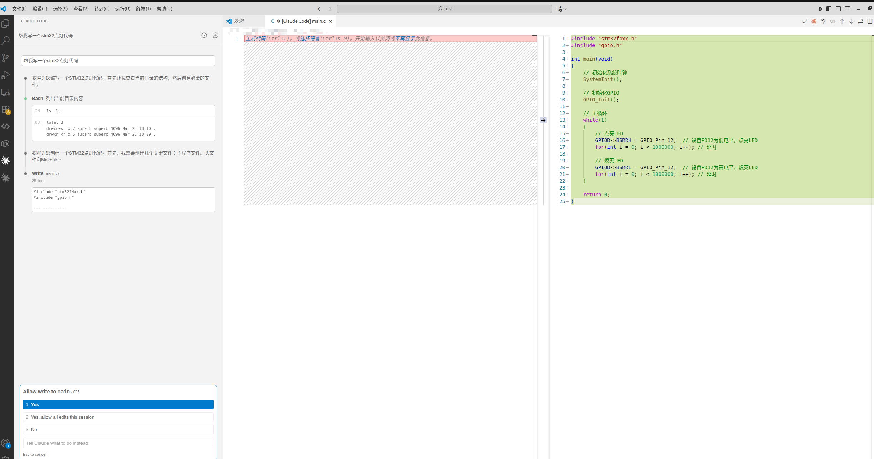Go to next change arrow in diff
Viewport: 874px width, 459px height.
tap(851, 21)
